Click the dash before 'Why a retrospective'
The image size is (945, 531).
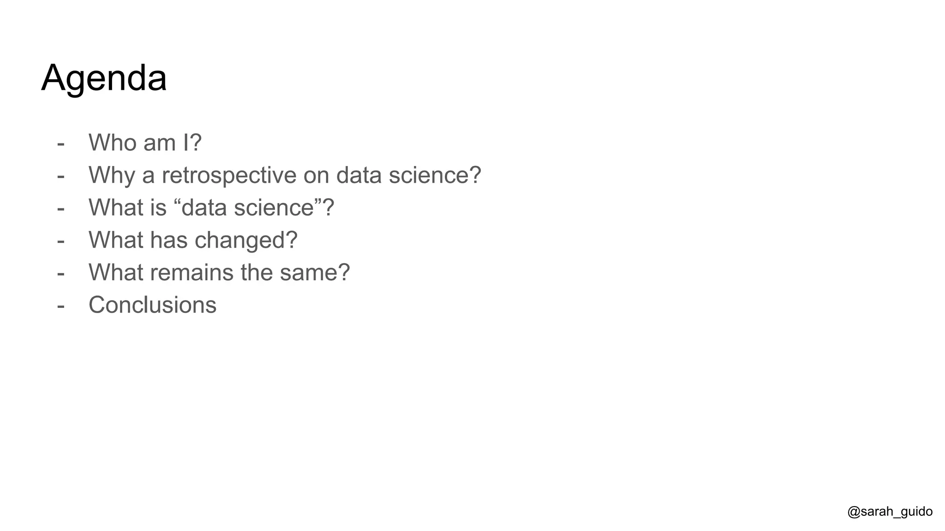tap(60, 176)
